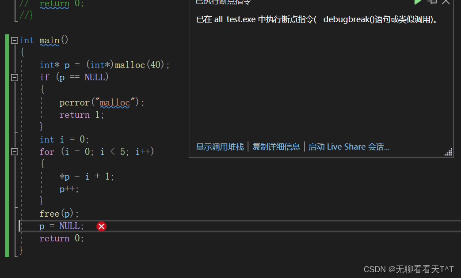Viewport: 461px width, 278px height.
Task: Collapse the for loop code block
Action: click(x=14, y=151)
